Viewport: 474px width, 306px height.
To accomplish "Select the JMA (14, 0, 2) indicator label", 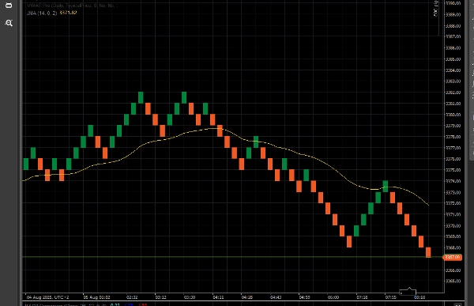I will click(x=42, y=13).
